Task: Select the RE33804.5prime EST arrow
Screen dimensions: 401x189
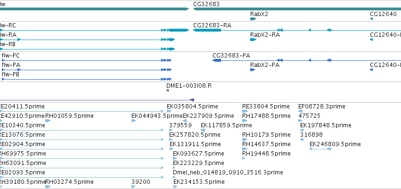Action: coord(245,111)
